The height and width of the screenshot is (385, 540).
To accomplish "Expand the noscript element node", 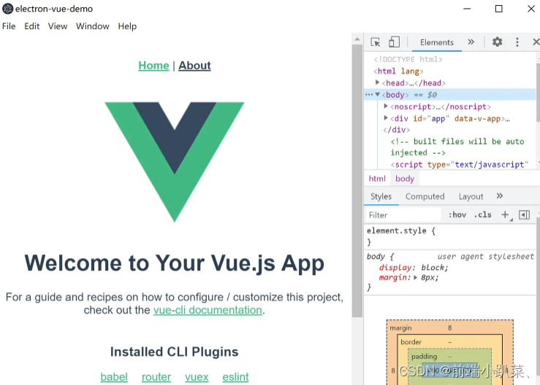I will 386,106.
